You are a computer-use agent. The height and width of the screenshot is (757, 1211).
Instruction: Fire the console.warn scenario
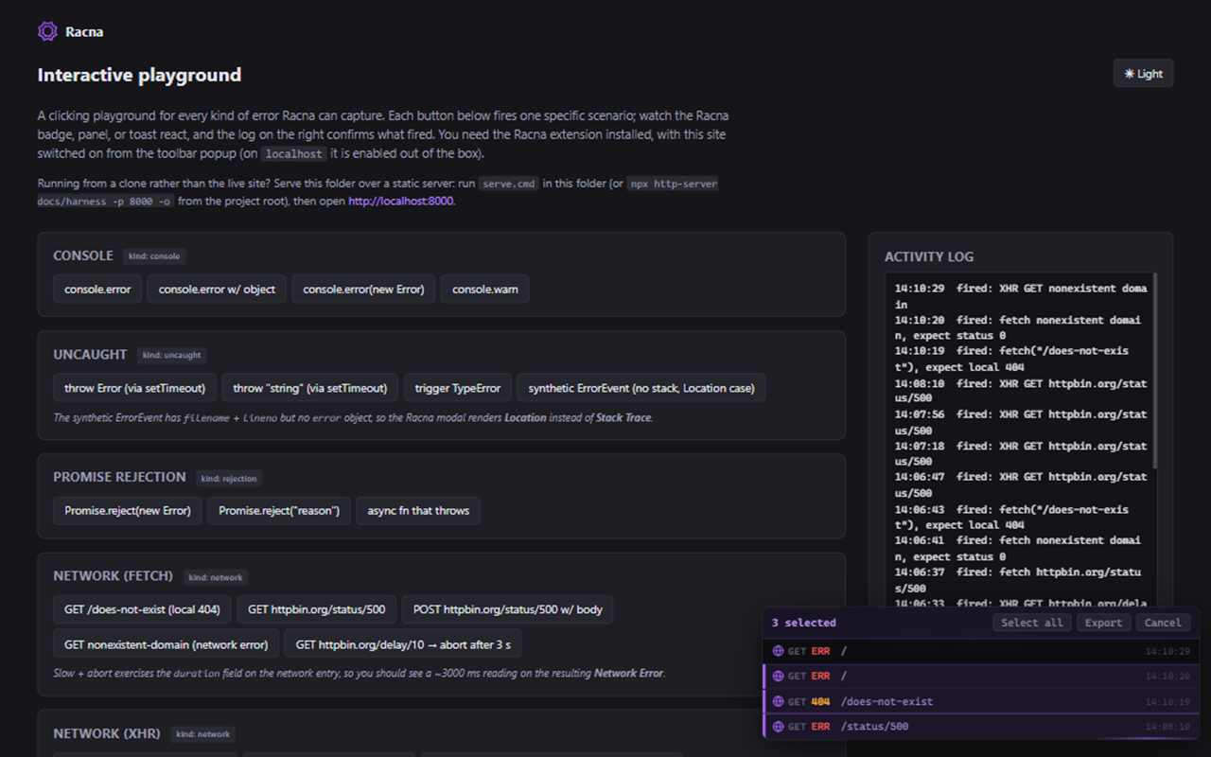click(x=484, y=290)
